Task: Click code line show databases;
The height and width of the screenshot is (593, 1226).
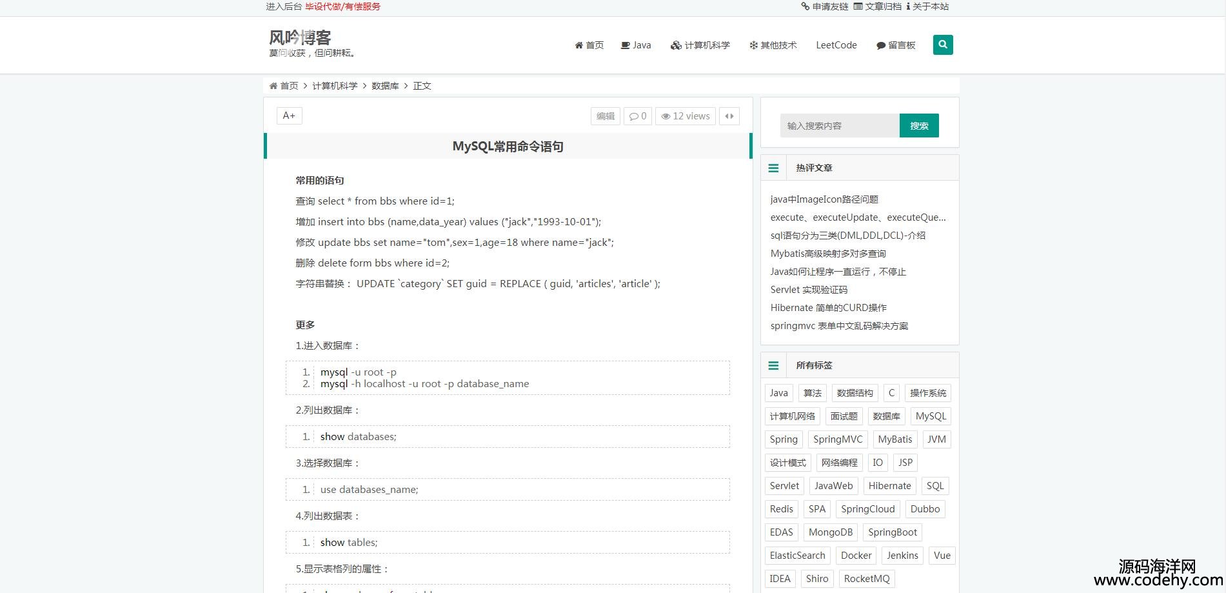Action: point(359,437)
